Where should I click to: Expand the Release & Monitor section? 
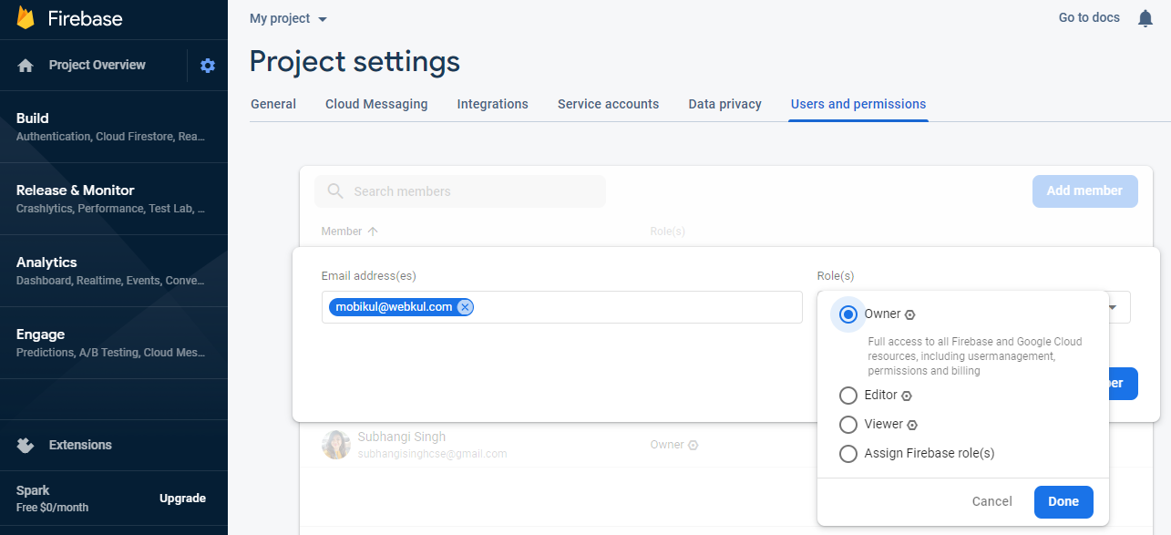coord(114,199)
